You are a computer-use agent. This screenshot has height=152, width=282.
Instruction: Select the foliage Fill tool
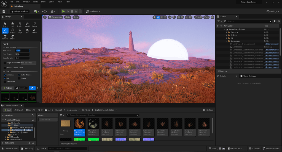tap(27, 30)
